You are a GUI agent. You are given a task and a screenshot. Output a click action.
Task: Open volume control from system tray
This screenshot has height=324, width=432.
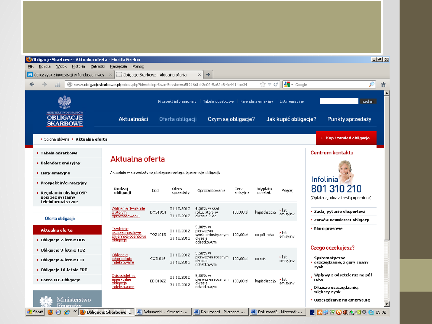point(345,312)
